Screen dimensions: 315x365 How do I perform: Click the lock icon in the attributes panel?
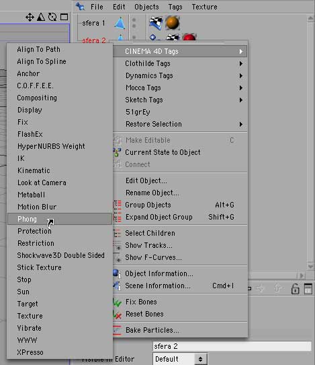[x=295, y=289]
